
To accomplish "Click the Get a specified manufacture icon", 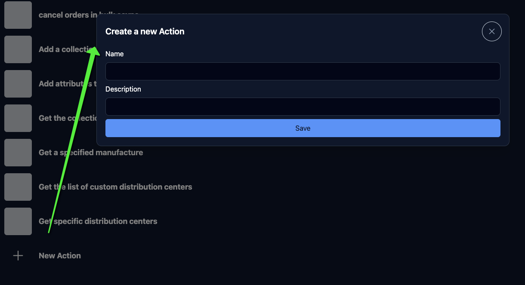I will pos(18,153).
